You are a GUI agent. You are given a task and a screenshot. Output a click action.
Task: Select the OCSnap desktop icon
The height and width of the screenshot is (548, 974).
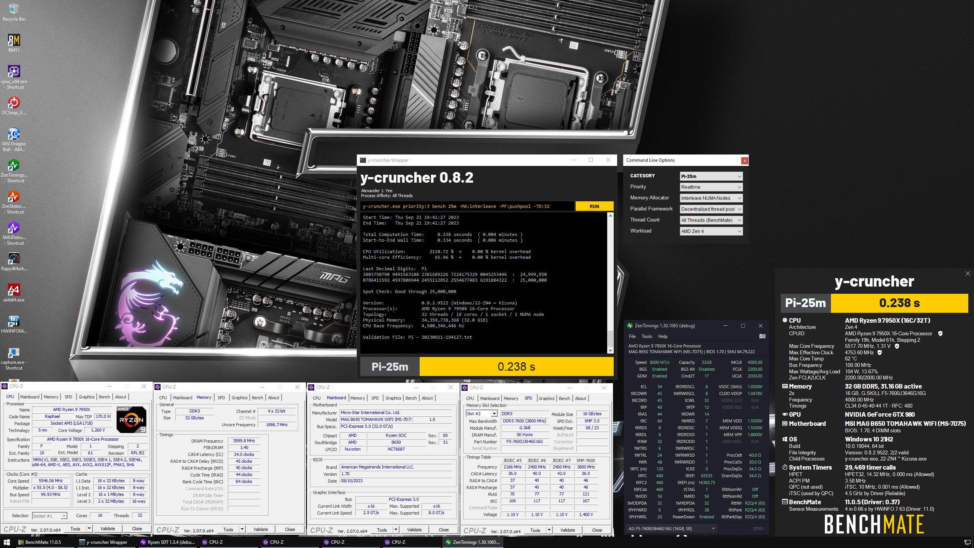click(14, 106)
